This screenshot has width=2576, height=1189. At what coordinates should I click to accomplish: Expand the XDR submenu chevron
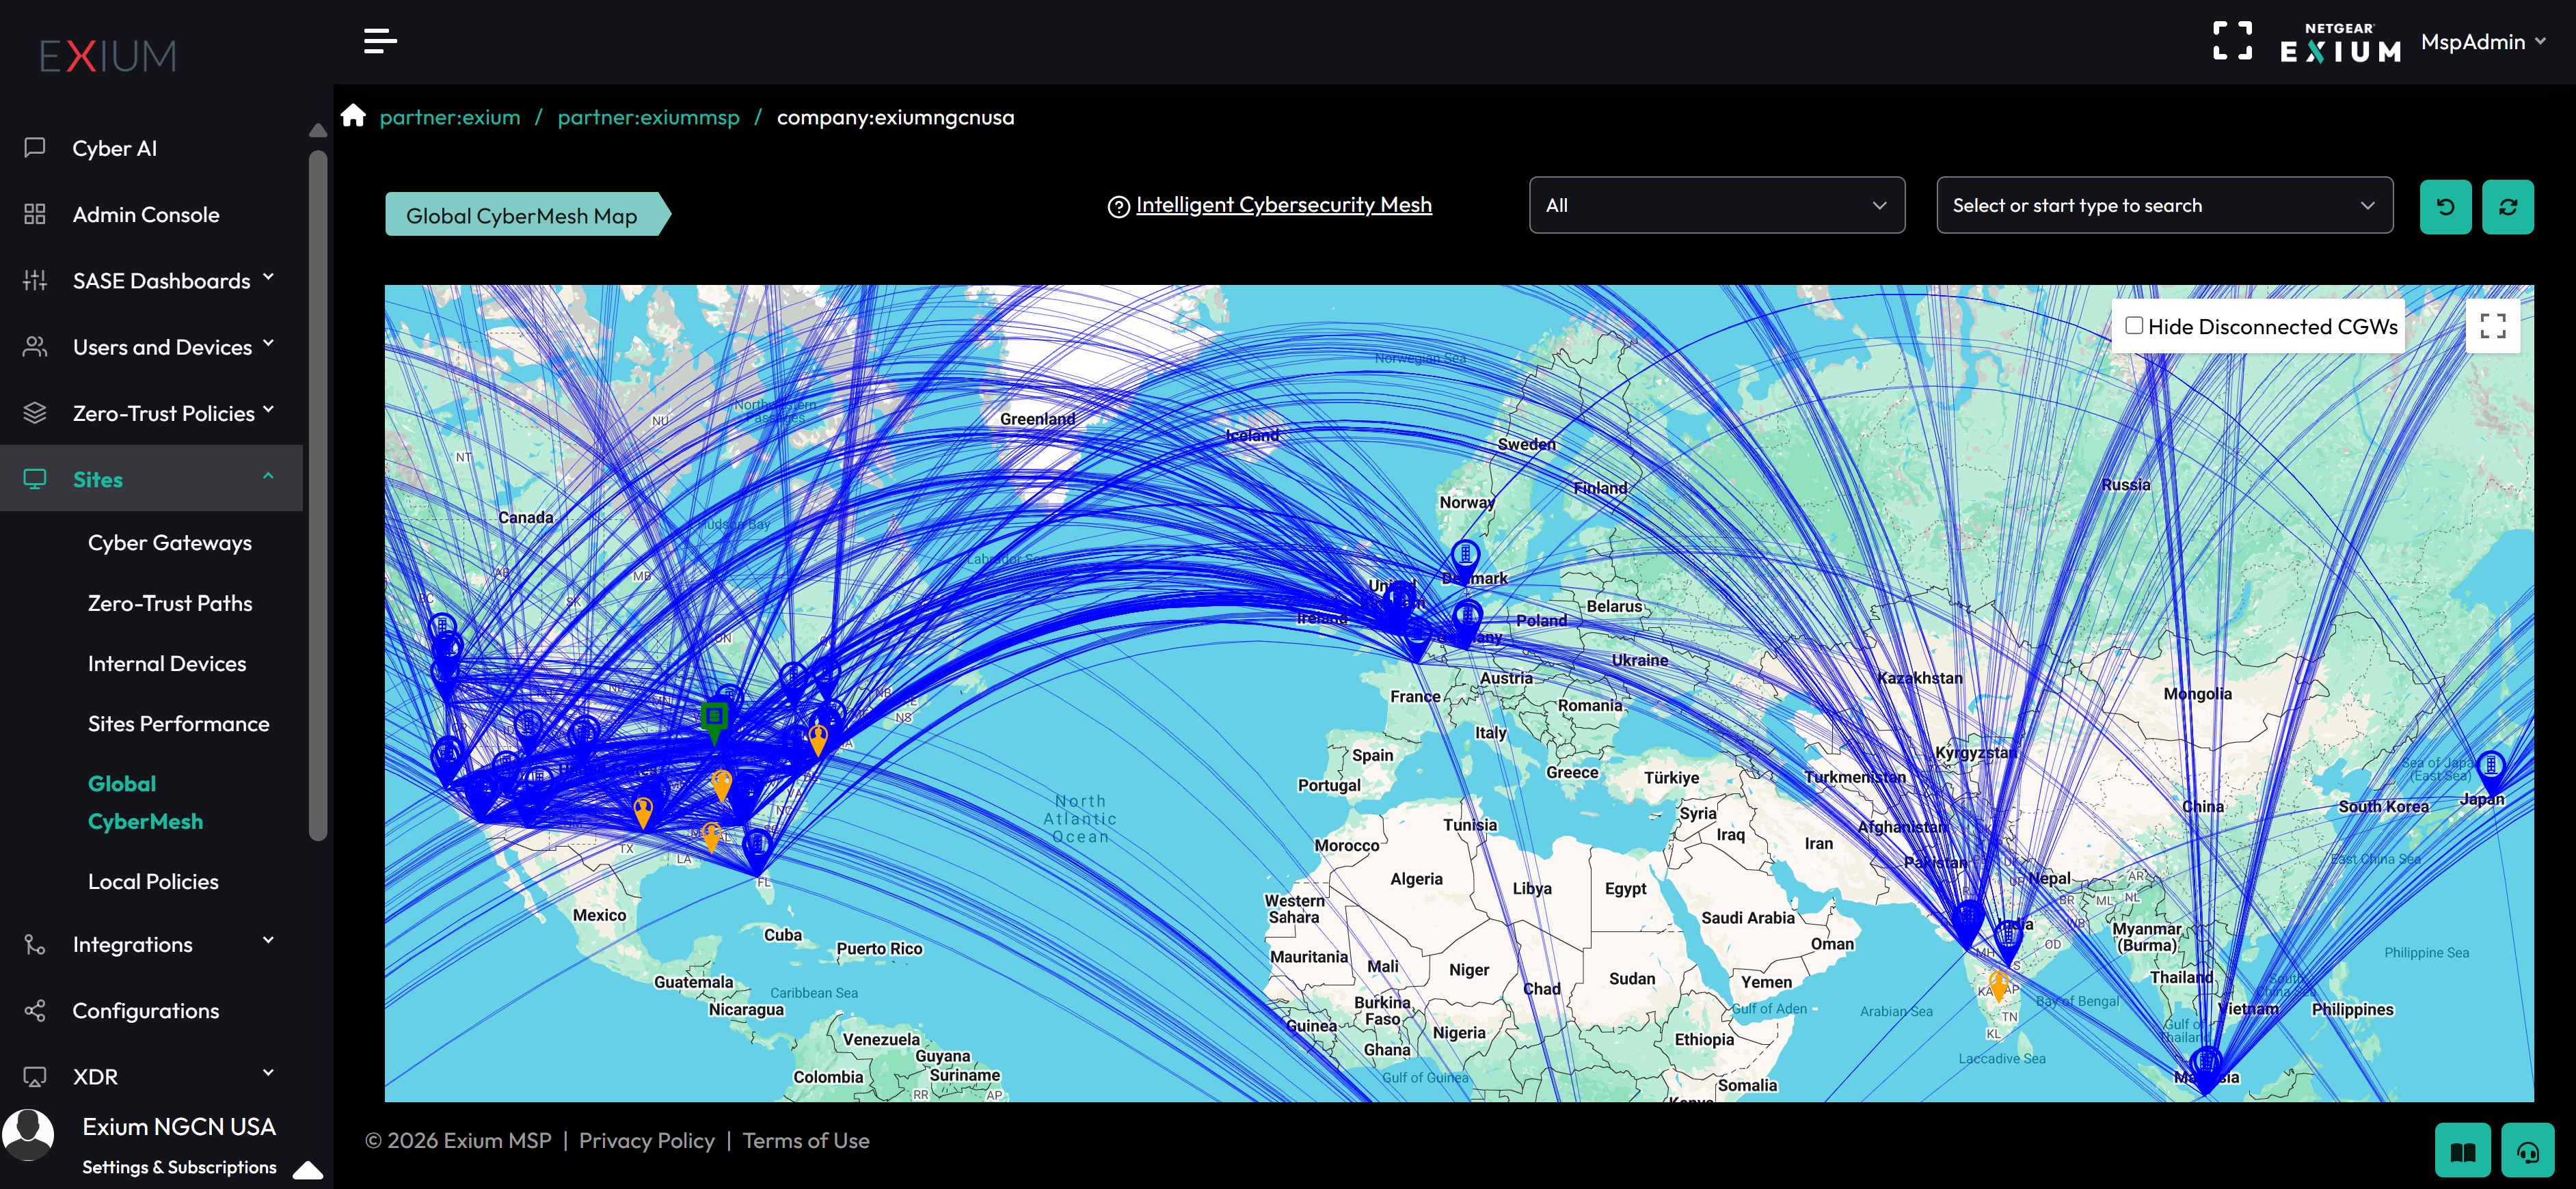(x=268, y=1072)
